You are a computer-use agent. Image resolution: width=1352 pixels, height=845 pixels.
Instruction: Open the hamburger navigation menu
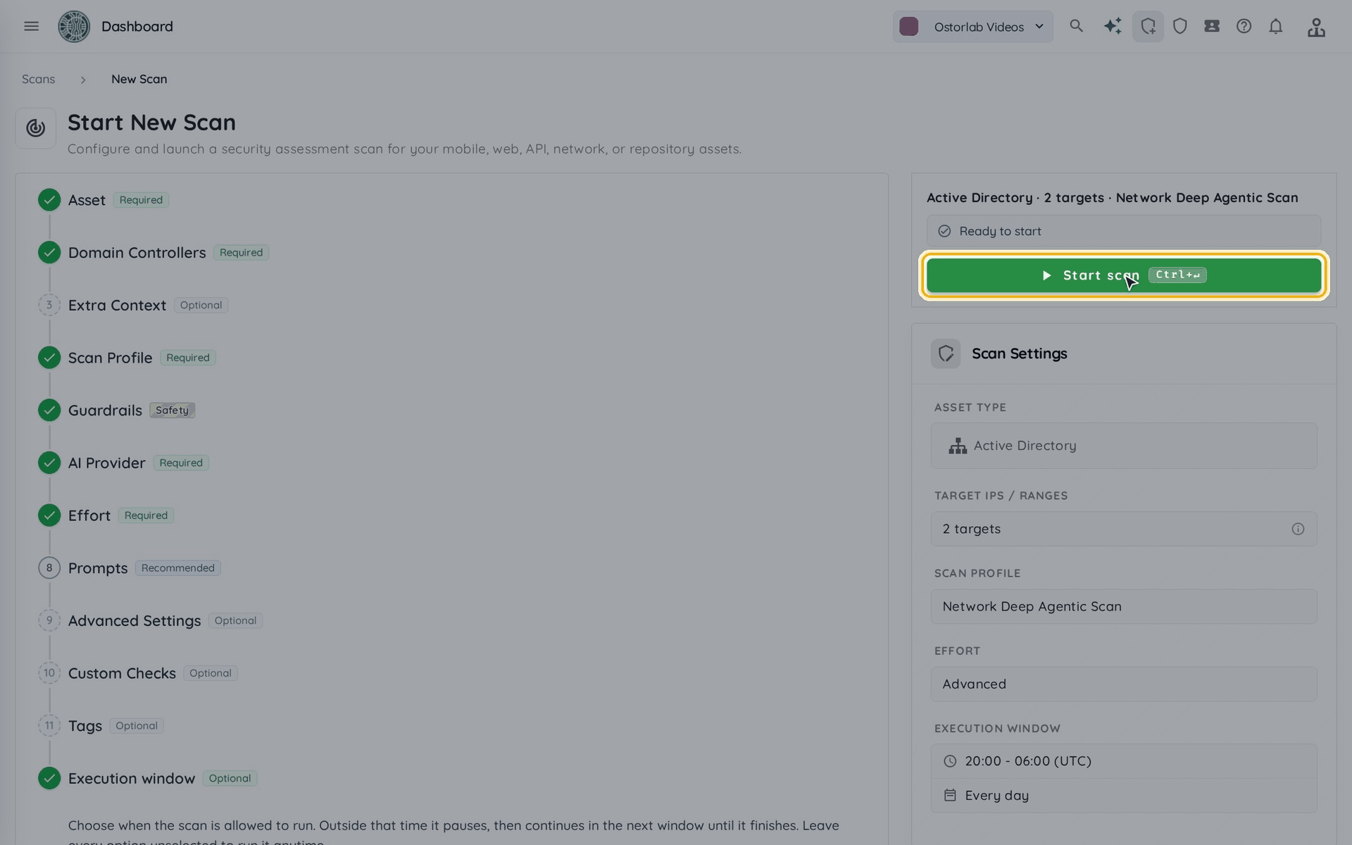[x=31, y=26]
